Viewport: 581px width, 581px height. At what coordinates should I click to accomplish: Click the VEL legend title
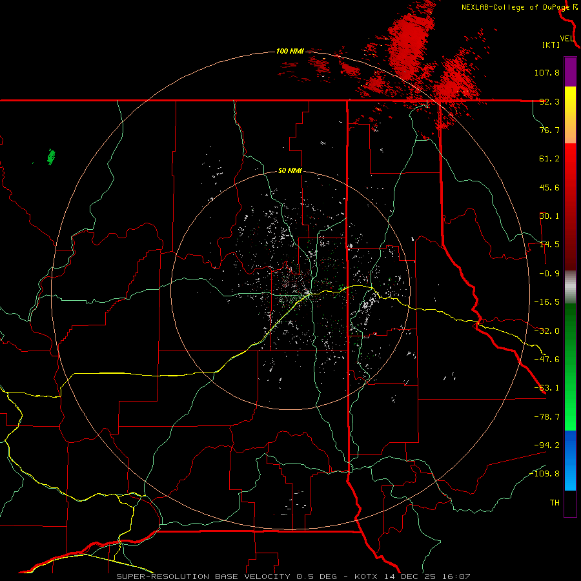pos(567,39)
